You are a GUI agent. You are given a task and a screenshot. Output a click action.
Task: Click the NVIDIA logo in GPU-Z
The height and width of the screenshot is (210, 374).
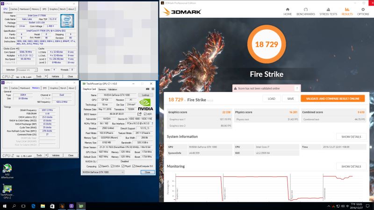pyautogui.click(x=145, y=105)
